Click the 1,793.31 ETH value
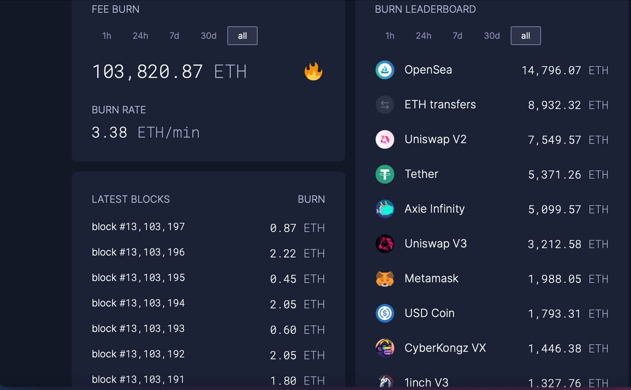Viewport: 631px width, 390px height. pos(568,314)
